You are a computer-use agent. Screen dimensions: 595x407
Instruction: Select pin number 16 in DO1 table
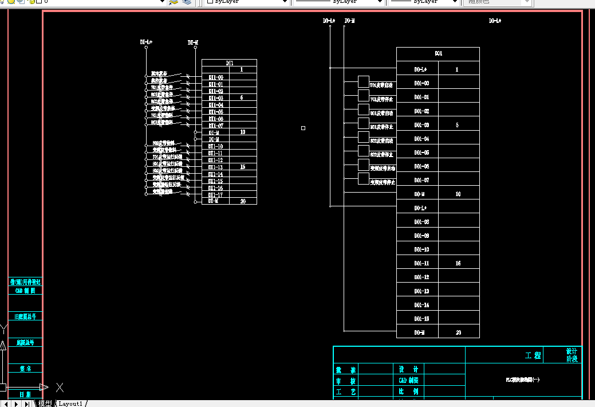tap(458, 263)
